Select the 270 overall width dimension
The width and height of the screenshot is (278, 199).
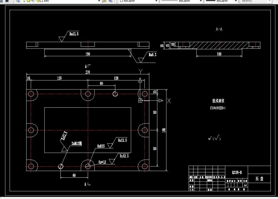[88, 72]
